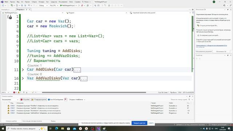Click the lightbulb quick action icon at line 1
The width and height of the screenshot is (233, 131).
coord(9,17)
